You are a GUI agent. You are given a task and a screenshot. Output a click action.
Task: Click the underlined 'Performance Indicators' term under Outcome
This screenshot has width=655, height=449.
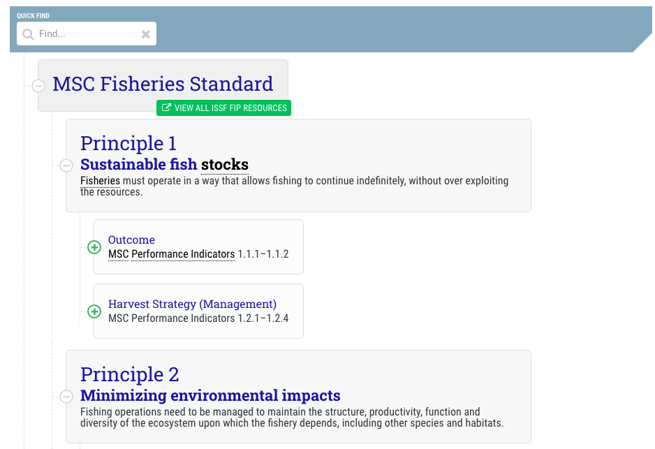183,254
